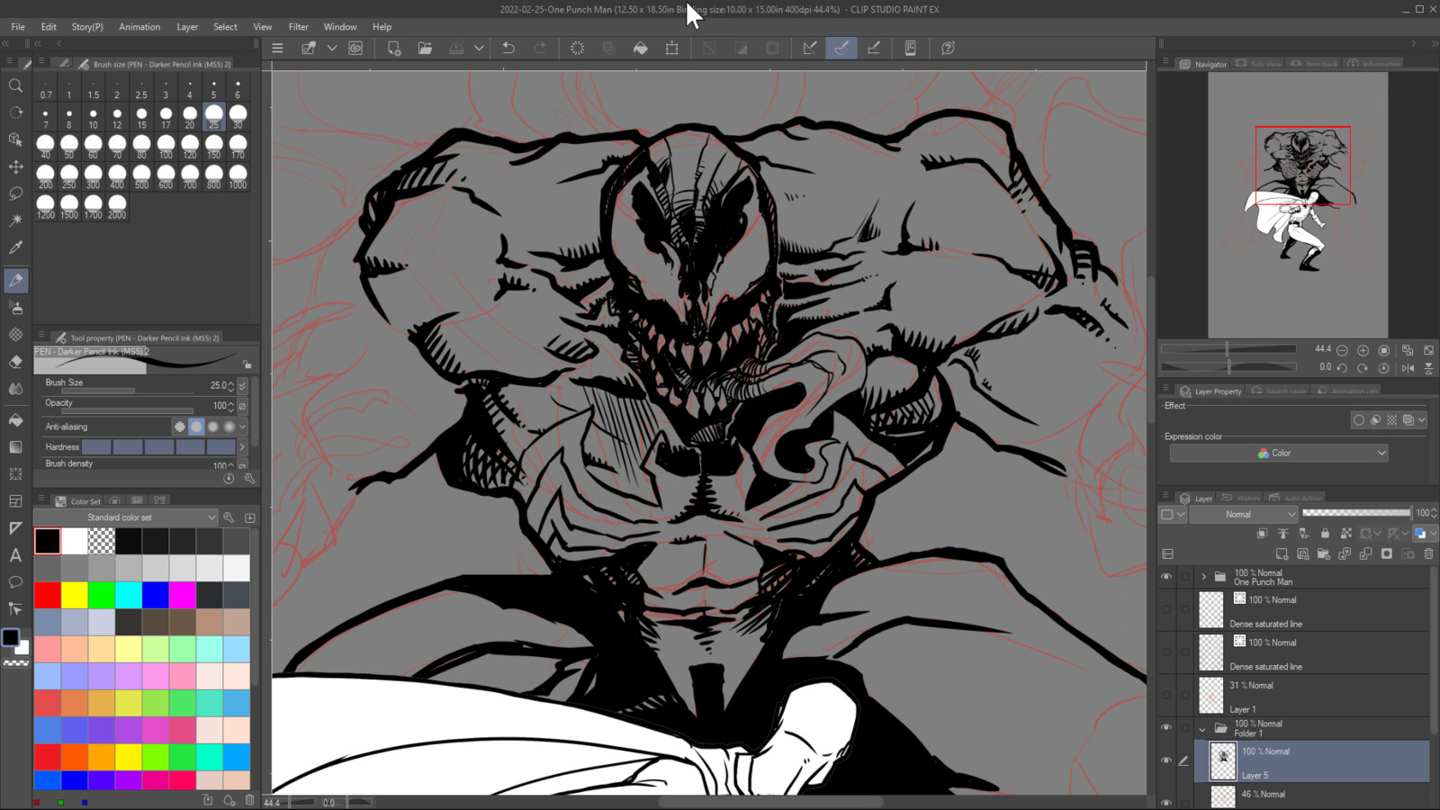The width and height of the screenshot is (1440, 810).
Task: Open the File menu
Action: pyautogui.click(x=18, y=27)
